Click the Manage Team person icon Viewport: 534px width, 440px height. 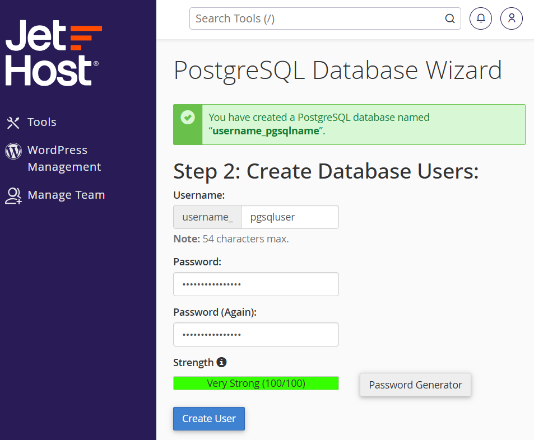click(x=13, y=196)
